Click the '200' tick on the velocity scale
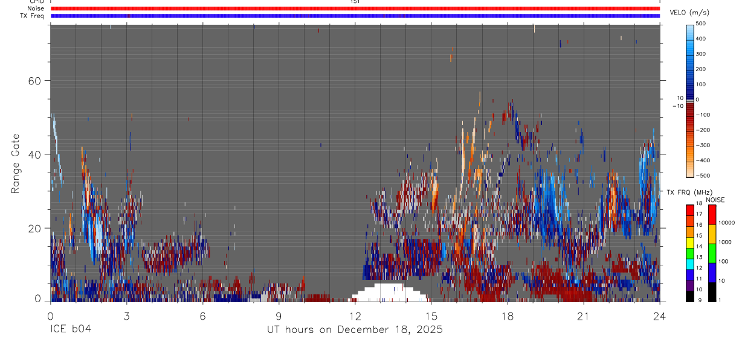 701,69
